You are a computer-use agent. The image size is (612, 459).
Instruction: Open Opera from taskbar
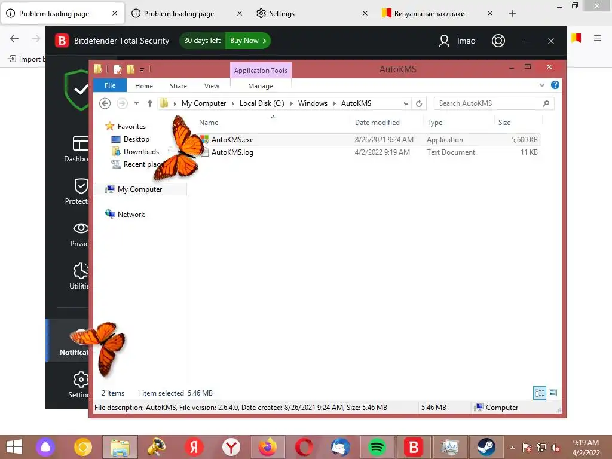[304, 447]
